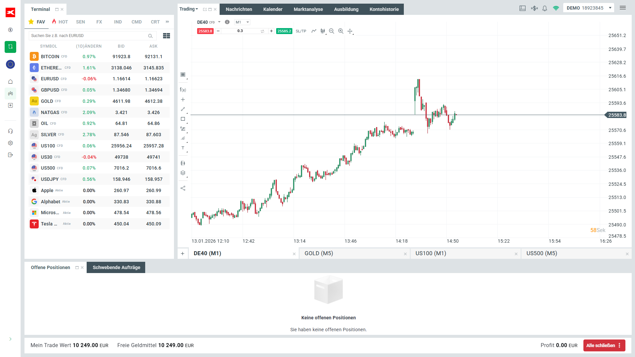Click the order volume field showing 0.3
635x357 pixels.
tap(240, 31)
